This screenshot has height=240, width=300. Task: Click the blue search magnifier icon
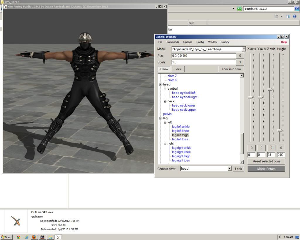pyautogui.click(x=297, y=9)
